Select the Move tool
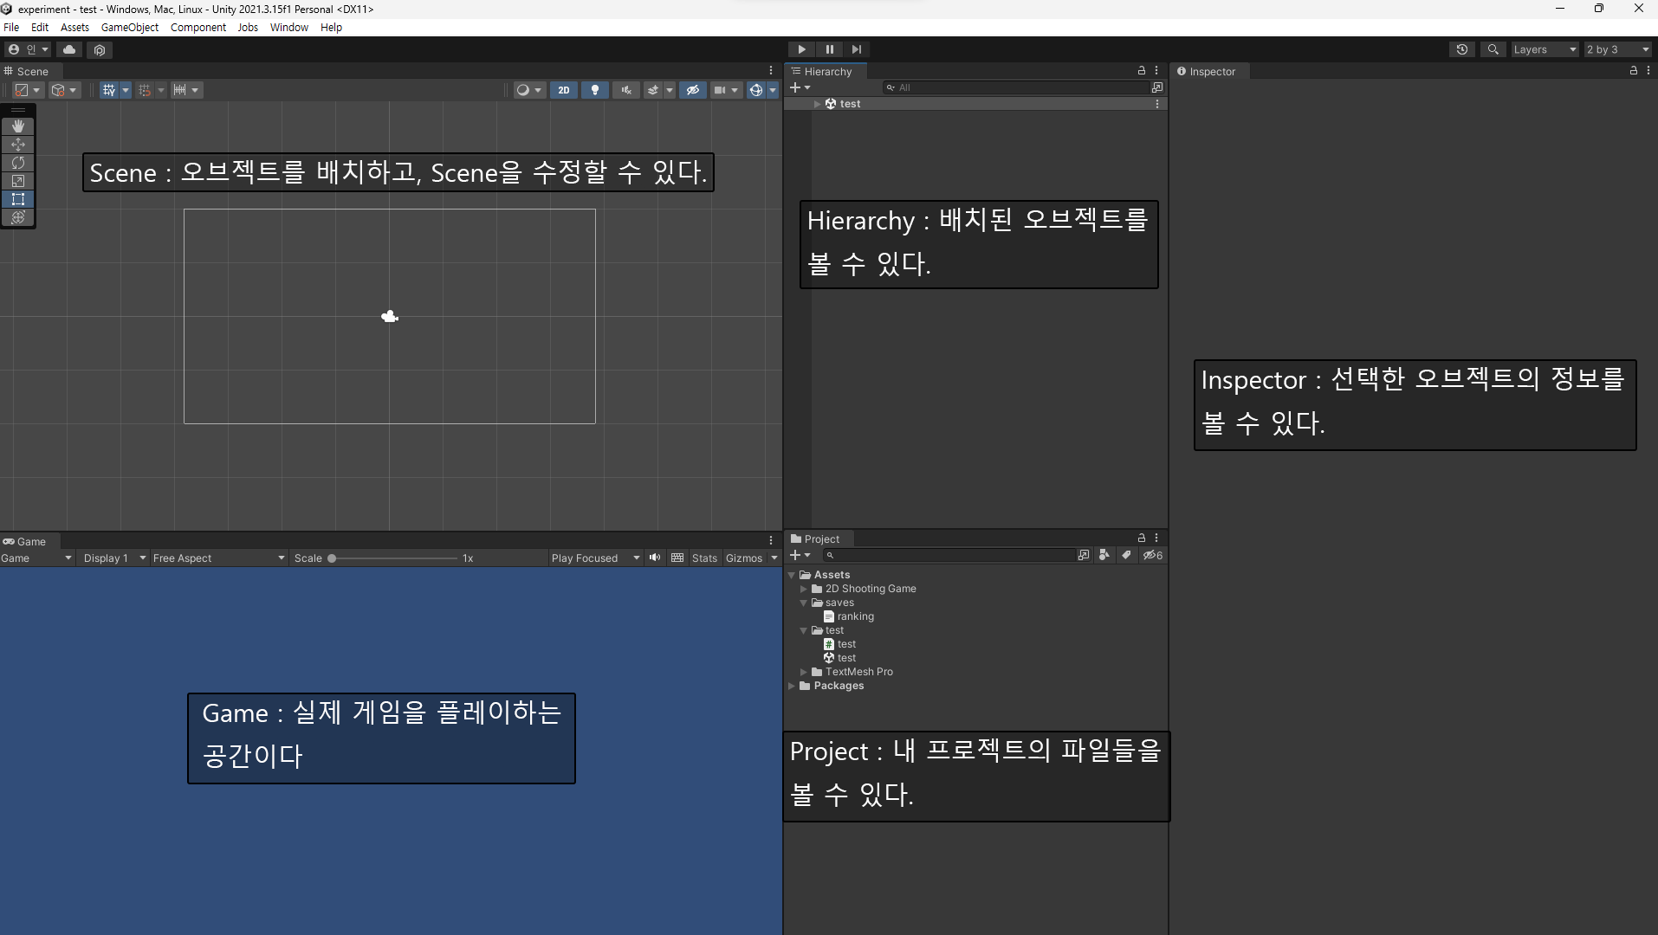1658x935 pixels. pyautogui.click(x=18, y=145)
